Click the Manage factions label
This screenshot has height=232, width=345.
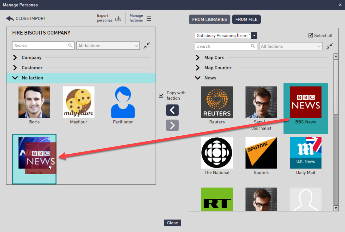pyautogui.click(x=136, y=18)
